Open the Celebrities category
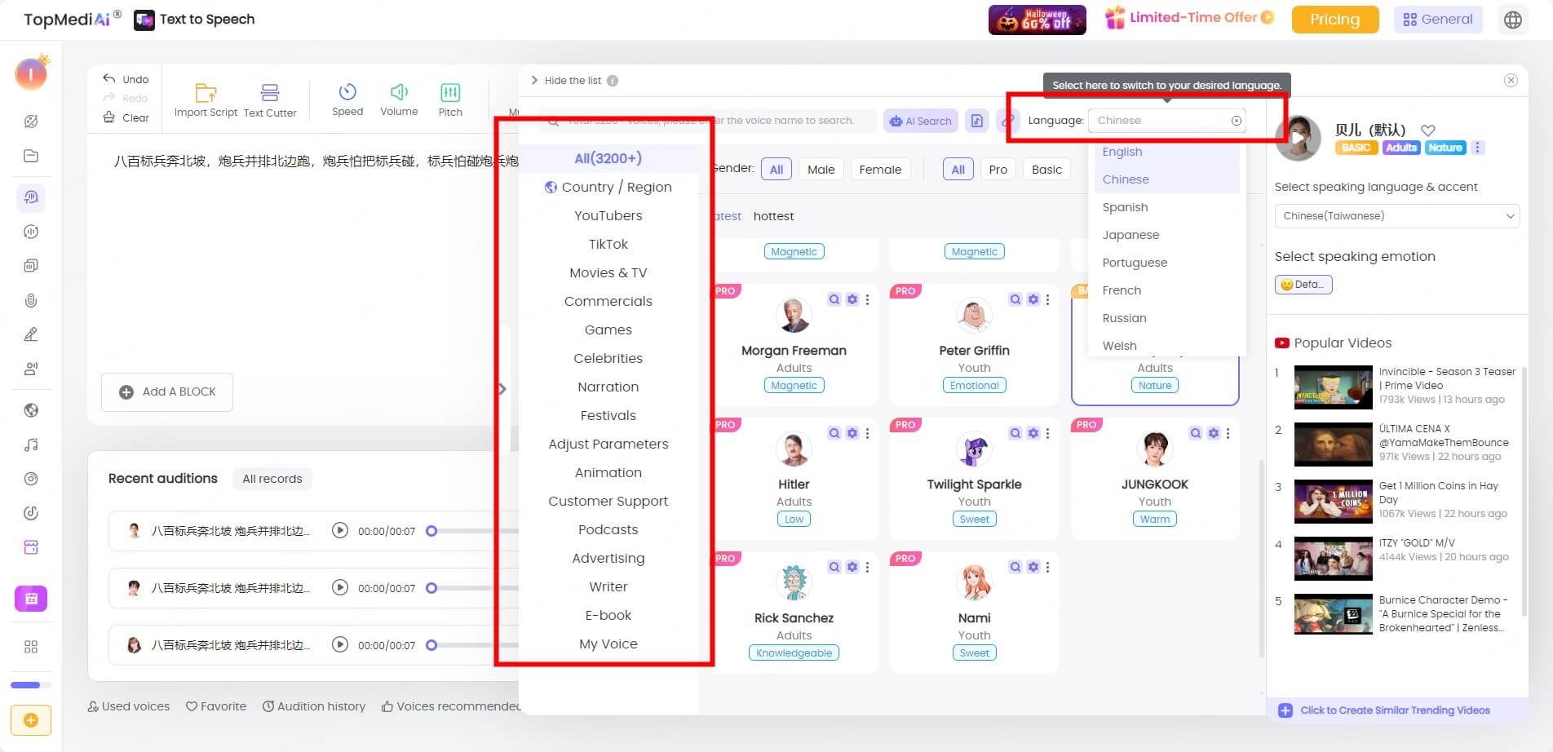The width and height of the screenshot is (1553, 752). pos(608,358)
